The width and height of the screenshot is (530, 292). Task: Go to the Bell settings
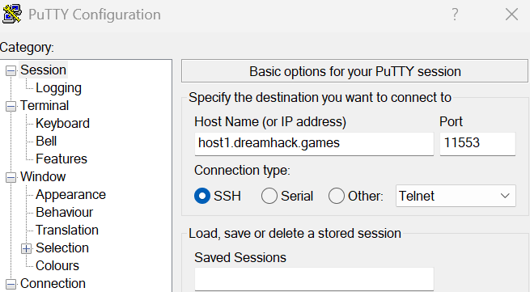46,142
